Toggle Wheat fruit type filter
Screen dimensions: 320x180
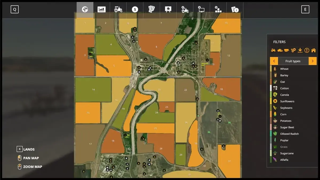(284, 69)
